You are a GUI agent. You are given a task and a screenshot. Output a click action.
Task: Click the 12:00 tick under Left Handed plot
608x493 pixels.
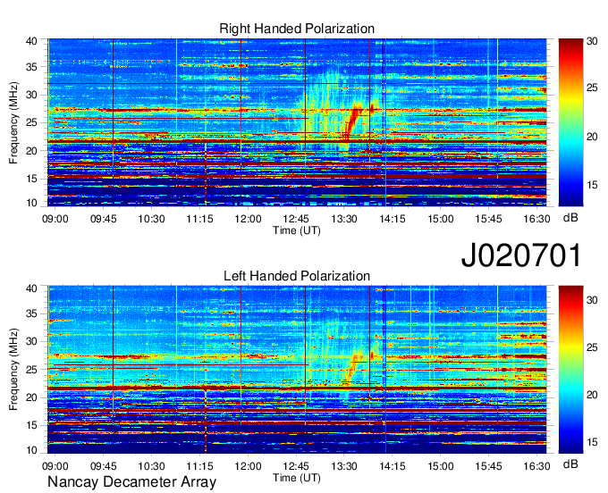[x=248, y=466]
